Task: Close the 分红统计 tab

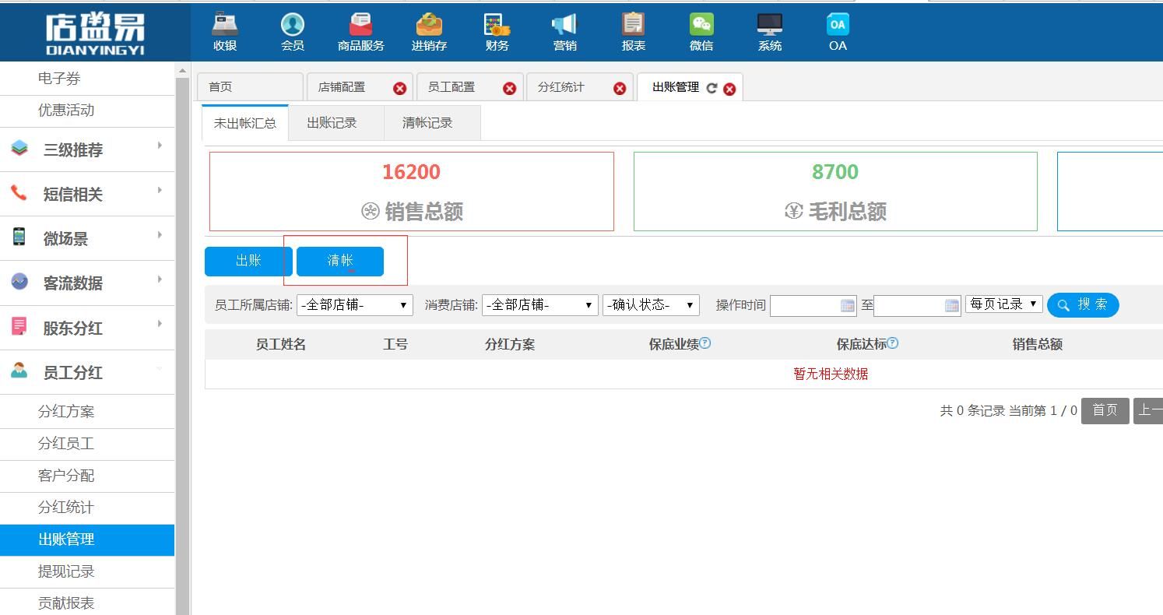Action: coord(620,88)
